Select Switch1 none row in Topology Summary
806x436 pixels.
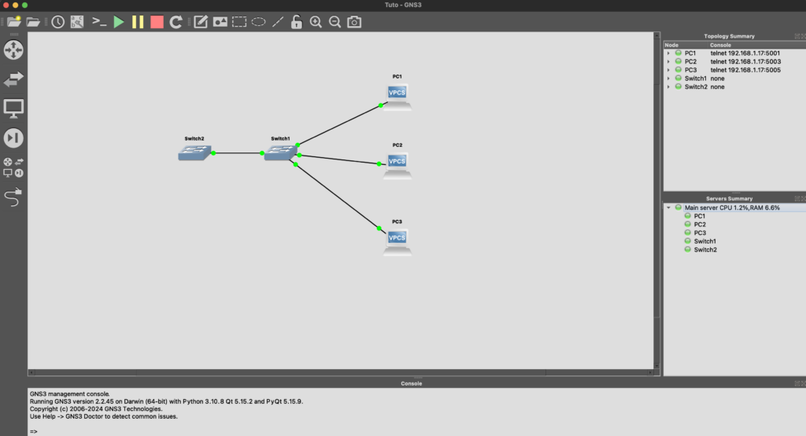tap(735, 79)
